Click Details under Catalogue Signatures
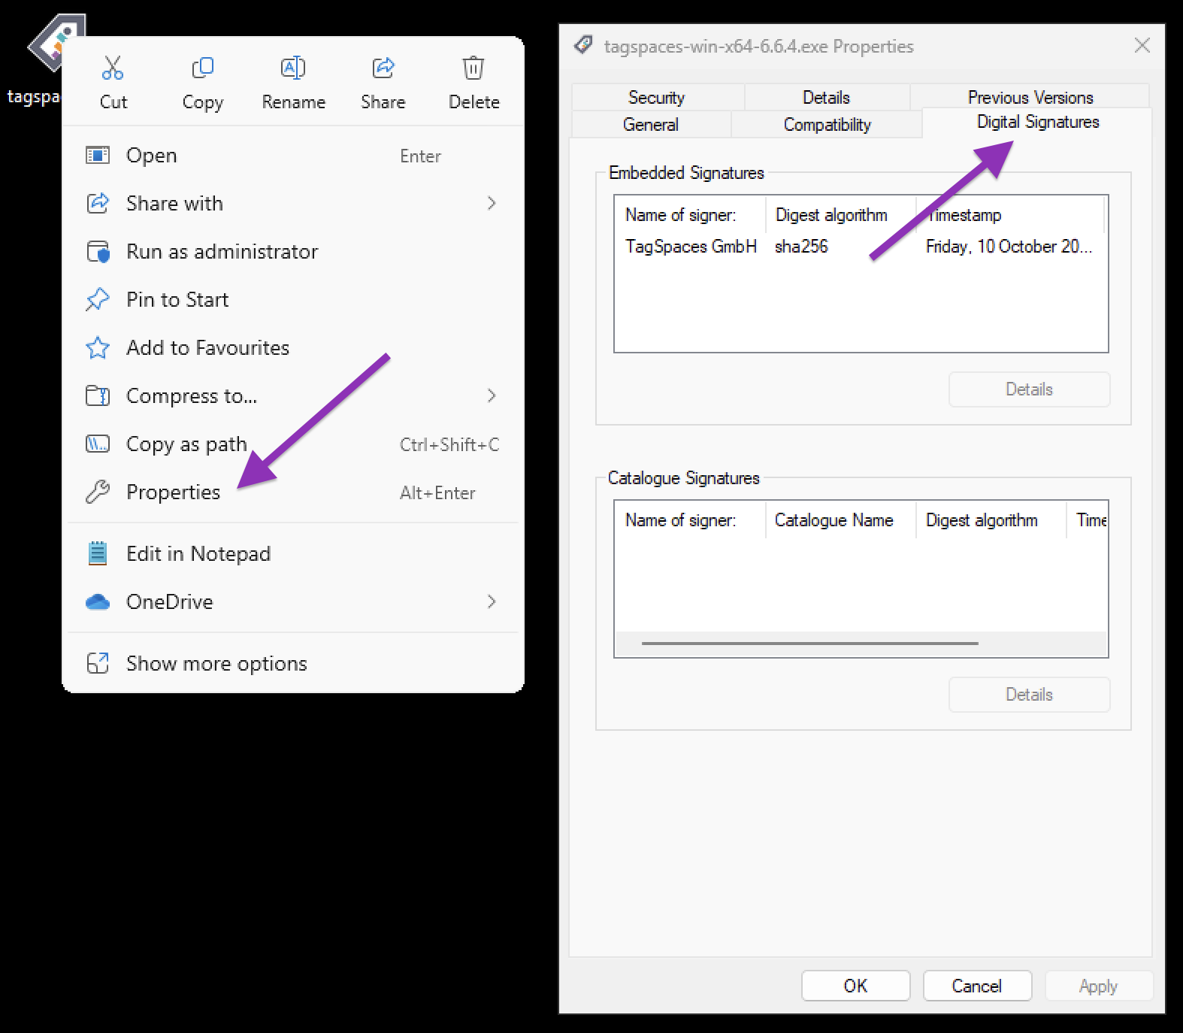 (1029, 695)
